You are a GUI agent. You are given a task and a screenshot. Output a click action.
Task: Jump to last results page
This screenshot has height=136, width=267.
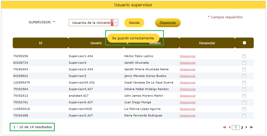(x=251, y=127)
